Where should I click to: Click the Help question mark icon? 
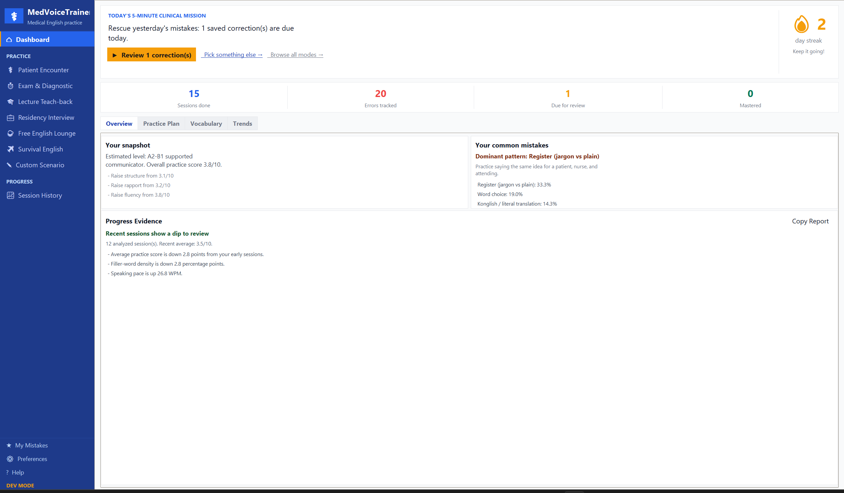coord(7,472)
